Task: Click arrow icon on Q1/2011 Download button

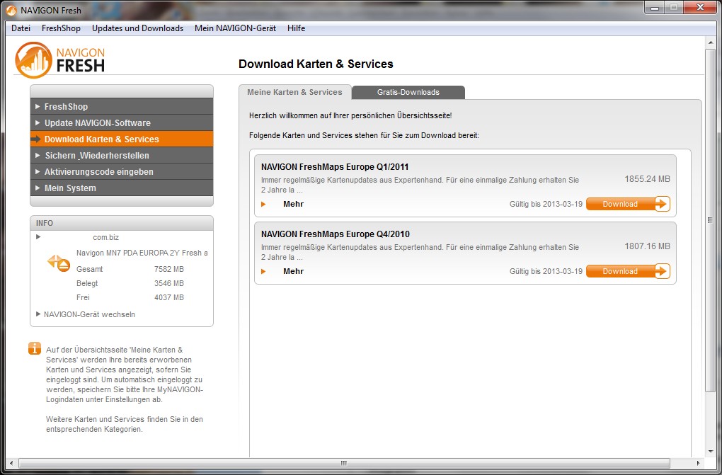Action: (x=661, y=204)
